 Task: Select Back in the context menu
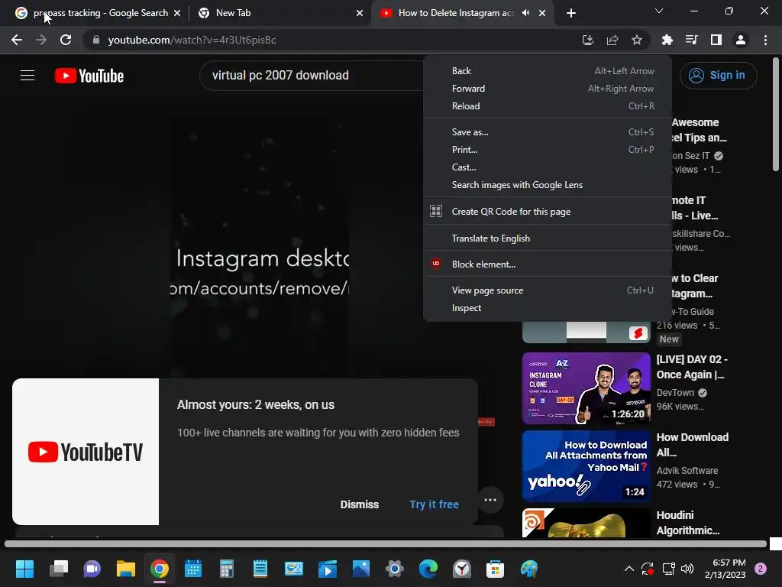coord(548,71)
